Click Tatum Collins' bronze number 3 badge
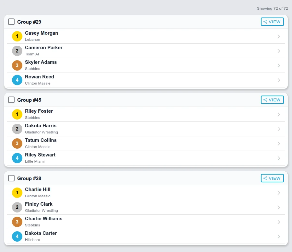This screenshot has height=252, width=292. point(17,143)
